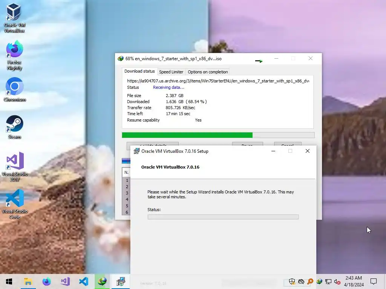
Task: Show calendar from taskbar clock
Action: 354,281
